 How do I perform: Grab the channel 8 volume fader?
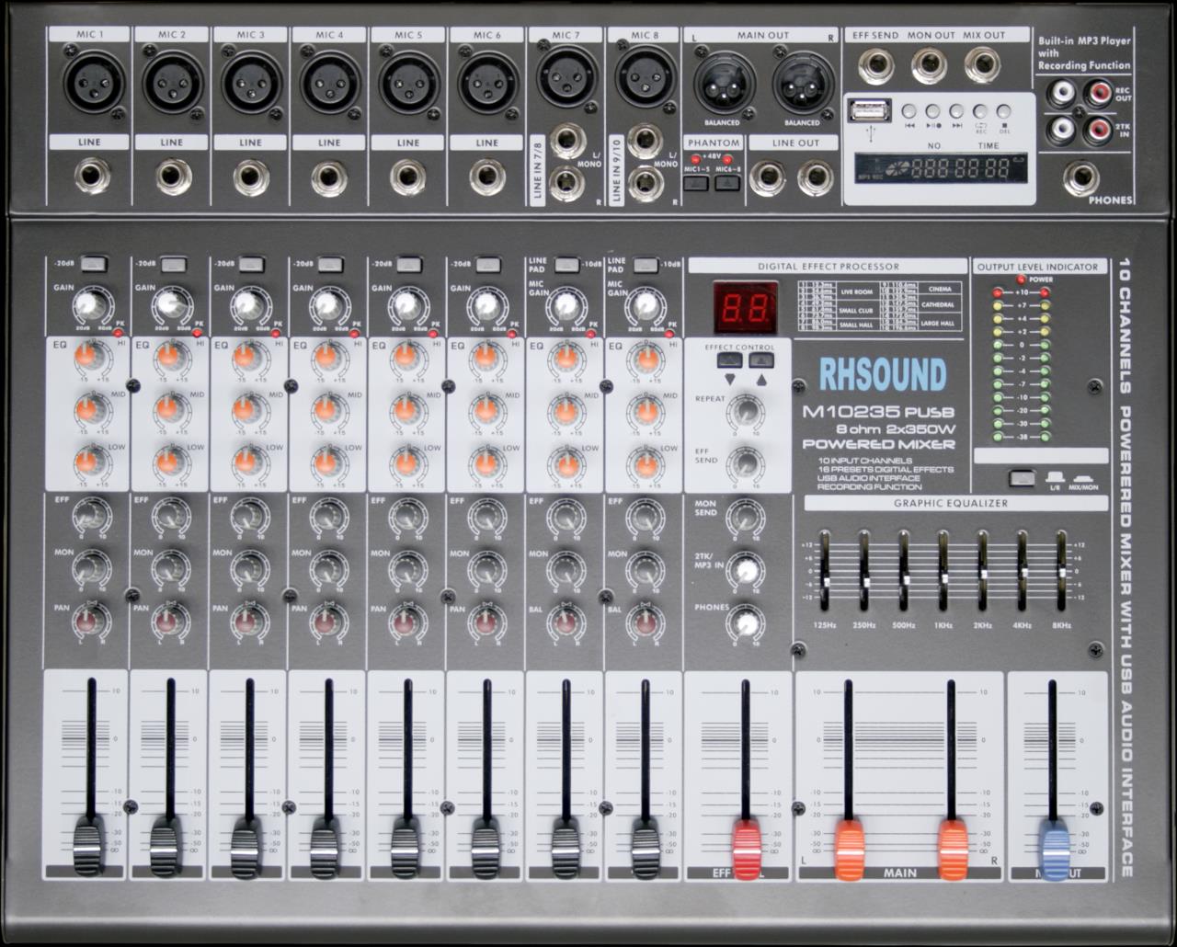[646, 848]
